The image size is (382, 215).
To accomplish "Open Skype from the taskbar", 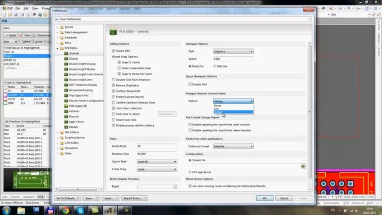I will point(80,210).
